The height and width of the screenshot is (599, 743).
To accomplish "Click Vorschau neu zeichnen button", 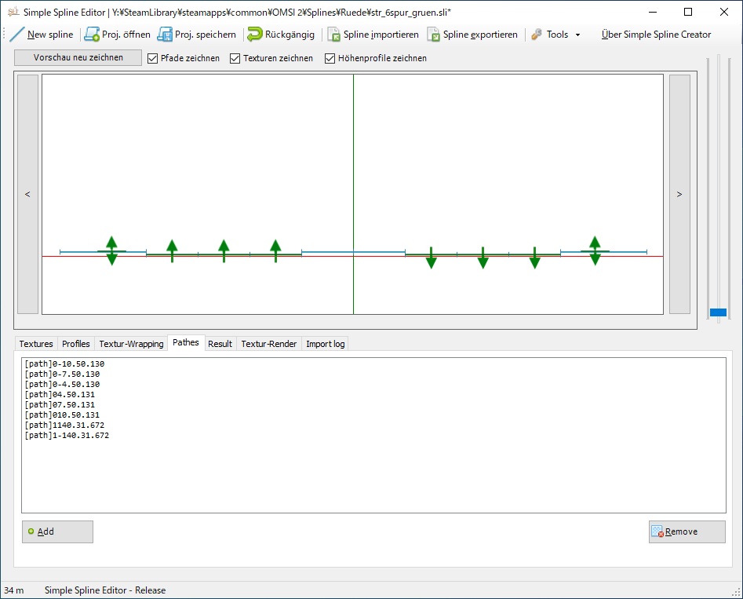I will pos(78,57).
